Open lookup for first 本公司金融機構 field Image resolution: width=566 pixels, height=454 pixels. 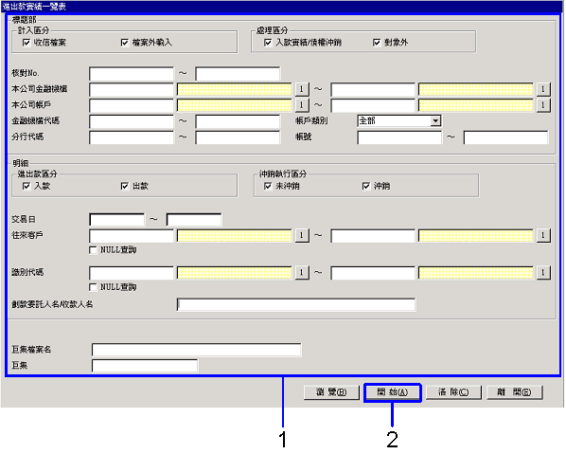302,89
